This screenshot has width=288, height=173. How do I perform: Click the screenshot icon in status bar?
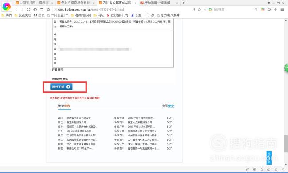[x=254, y=169]
